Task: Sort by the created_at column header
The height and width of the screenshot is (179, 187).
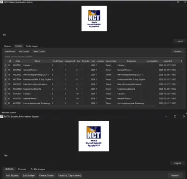Action: point(167,61)
